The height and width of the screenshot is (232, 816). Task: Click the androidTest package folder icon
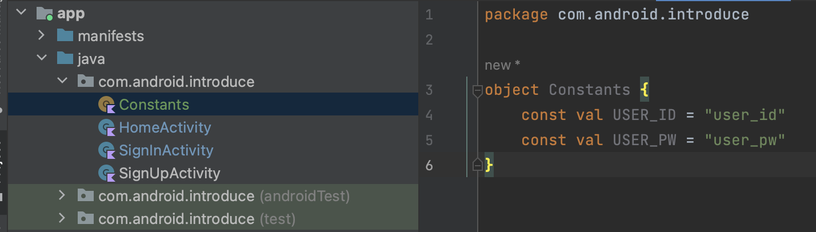pyautogui.click(x=86, y=196)
